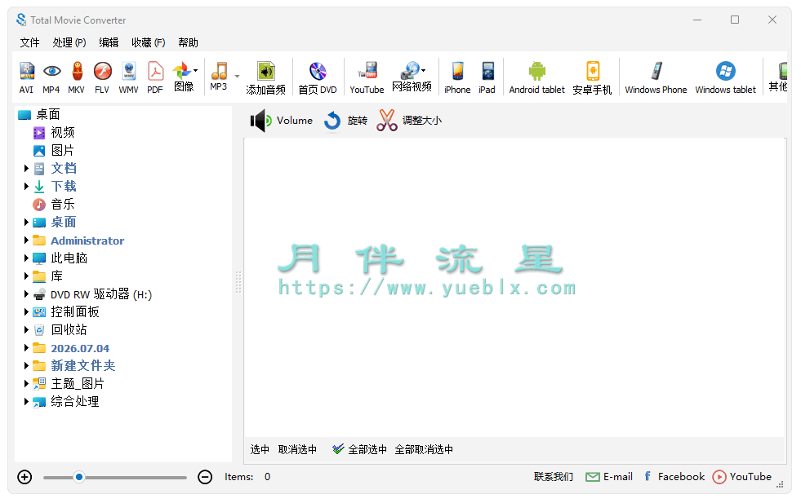Open the MP3 format dropdown arrow
The width and height of the screenshot is (801, 503).
(237, 77)
